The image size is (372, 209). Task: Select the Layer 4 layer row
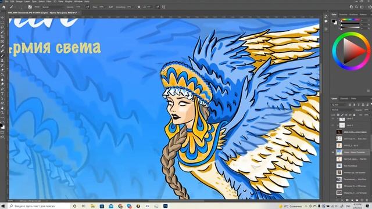coord(351,125)
